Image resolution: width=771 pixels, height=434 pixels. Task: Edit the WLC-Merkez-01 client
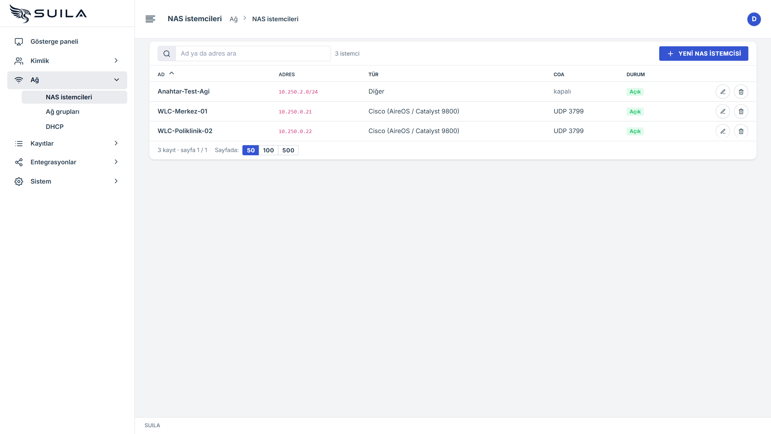click(722, 112)
